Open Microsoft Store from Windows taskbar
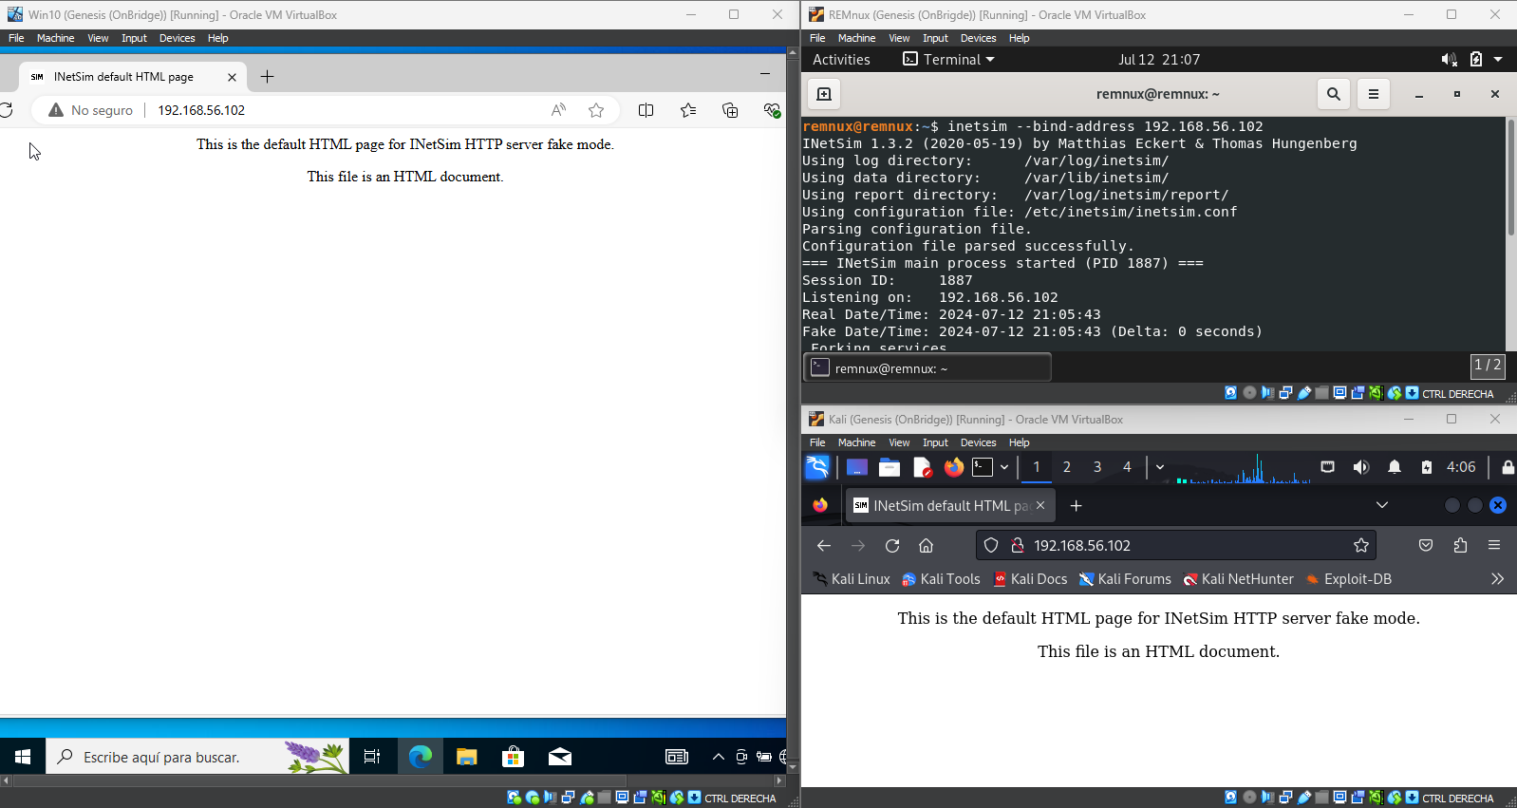Screen dimensions: 1517x808 click(513, 757)
